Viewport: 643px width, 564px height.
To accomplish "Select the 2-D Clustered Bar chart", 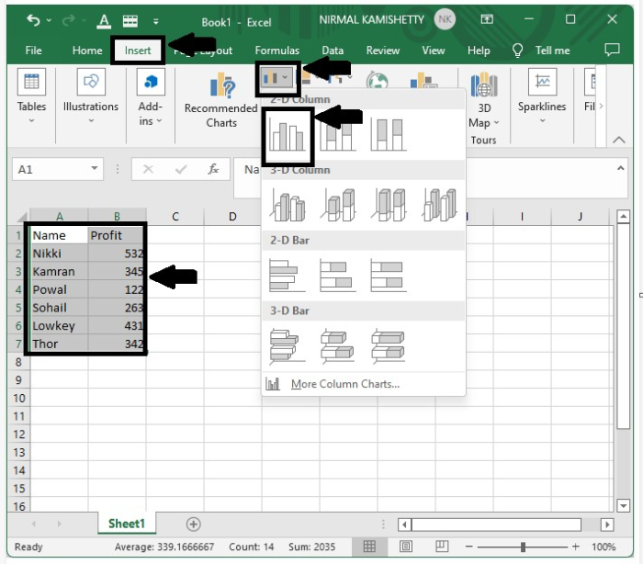I will (288, 276).
